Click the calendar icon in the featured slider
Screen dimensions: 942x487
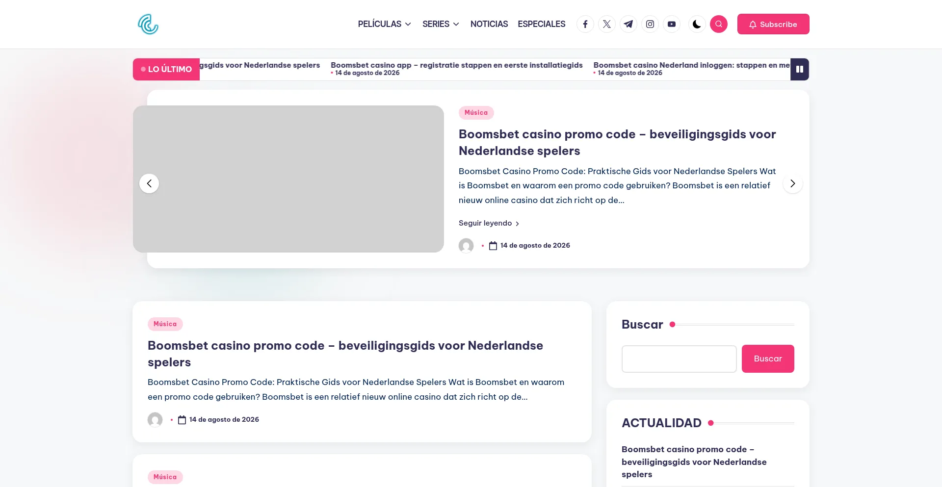493,246
